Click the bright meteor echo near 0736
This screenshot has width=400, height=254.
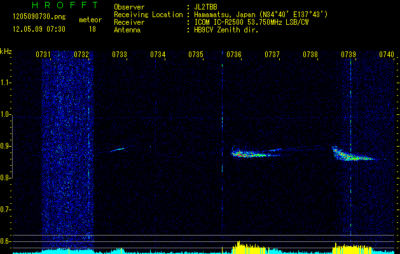point(245,153)
